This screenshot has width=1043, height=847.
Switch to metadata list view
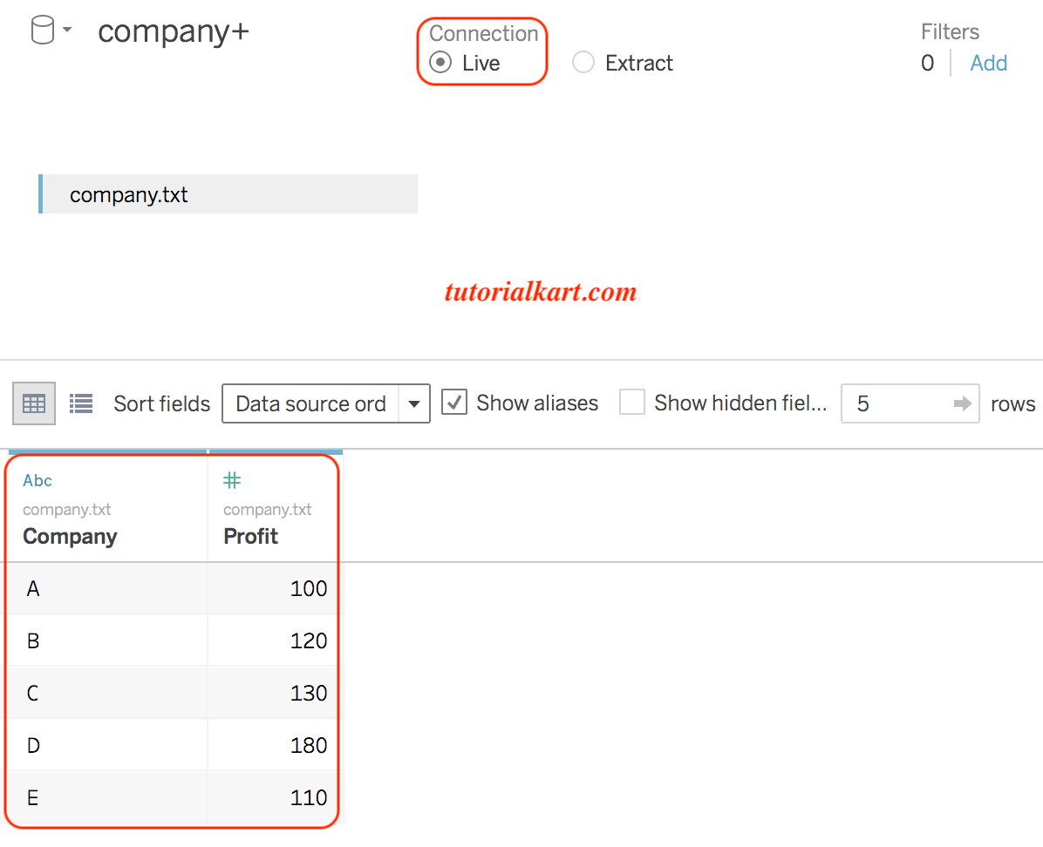(80, 403)
